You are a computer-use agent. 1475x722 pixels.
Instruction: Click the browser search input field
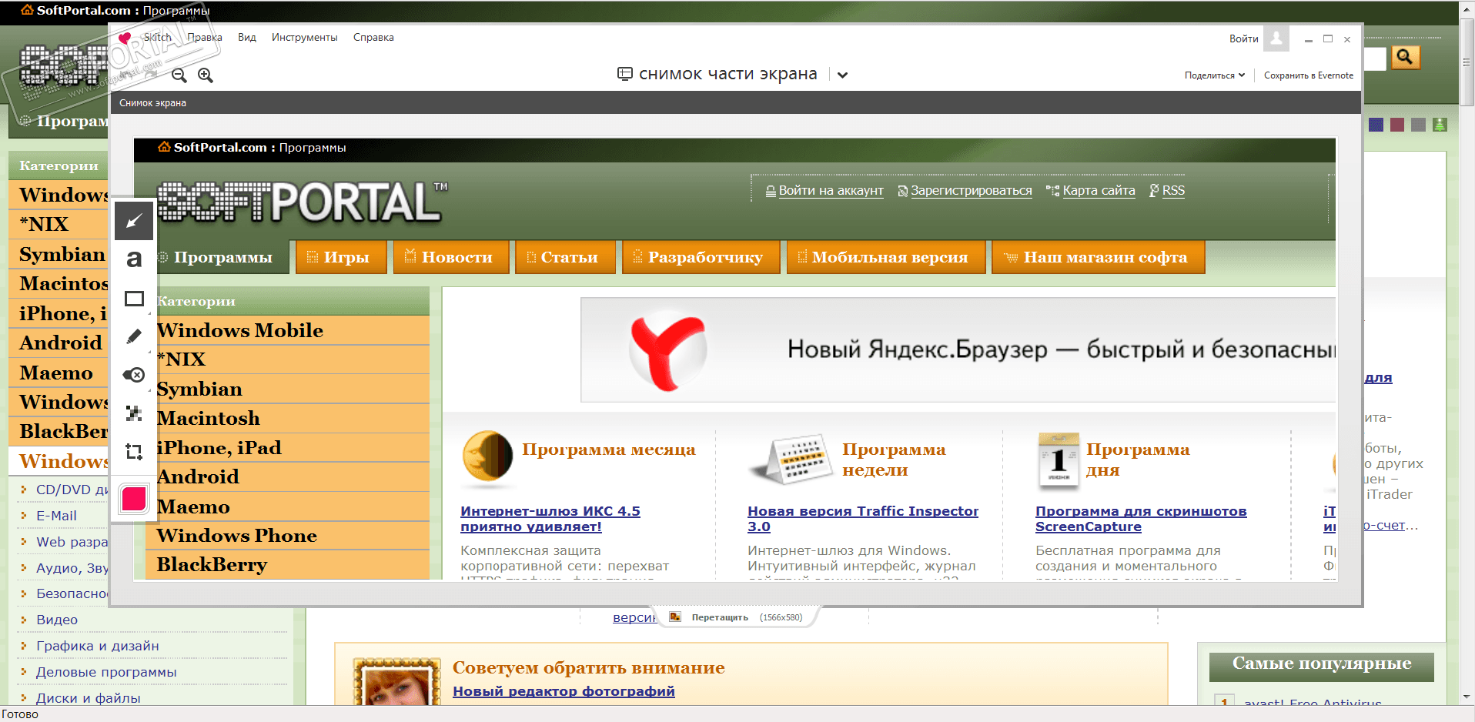1374,58
